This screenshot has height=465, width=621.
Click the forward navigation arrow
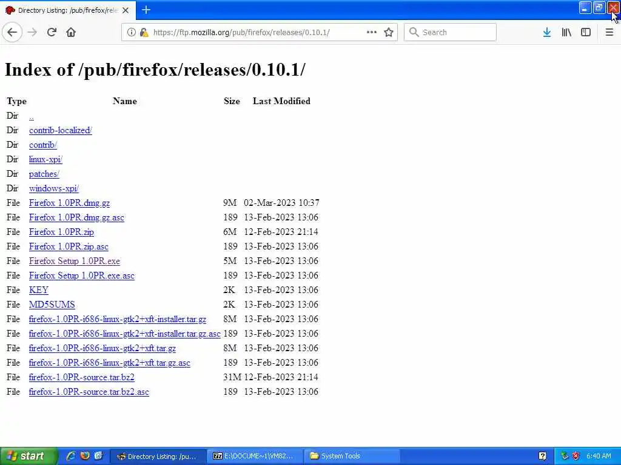click(x=33, y=33)
